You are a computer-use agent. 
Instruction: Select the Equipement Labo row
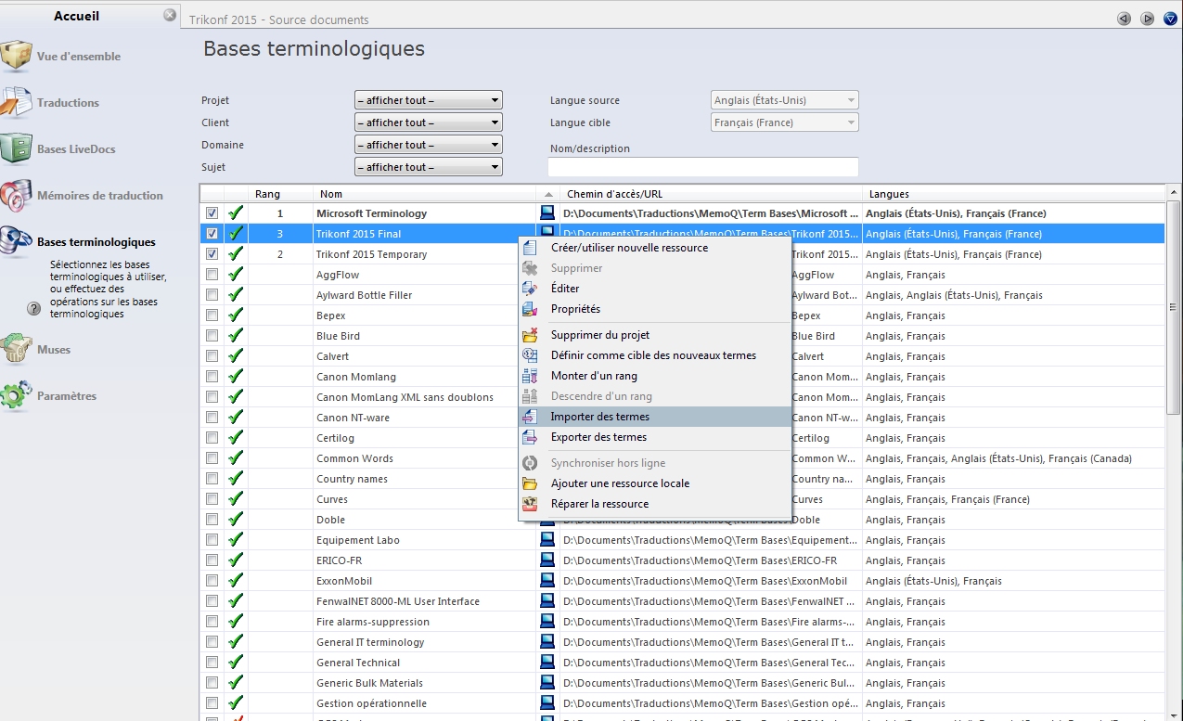683,540
